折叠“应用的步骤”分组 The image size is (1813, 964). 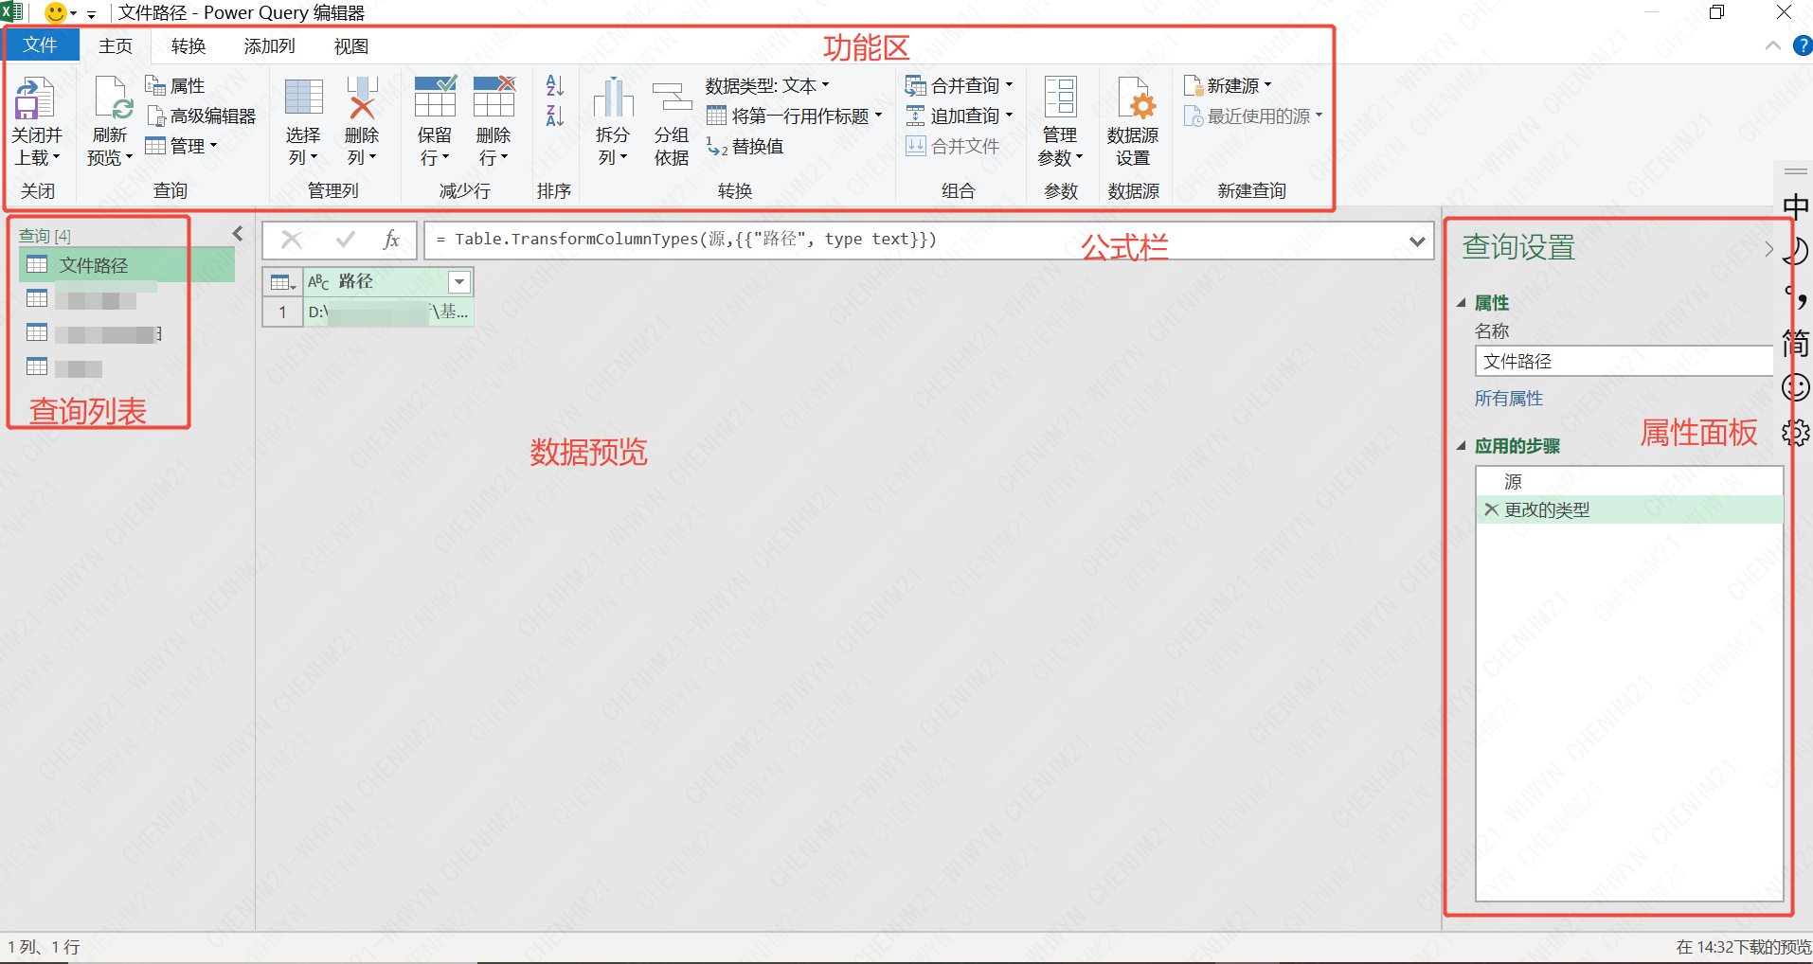(1462, 445)
